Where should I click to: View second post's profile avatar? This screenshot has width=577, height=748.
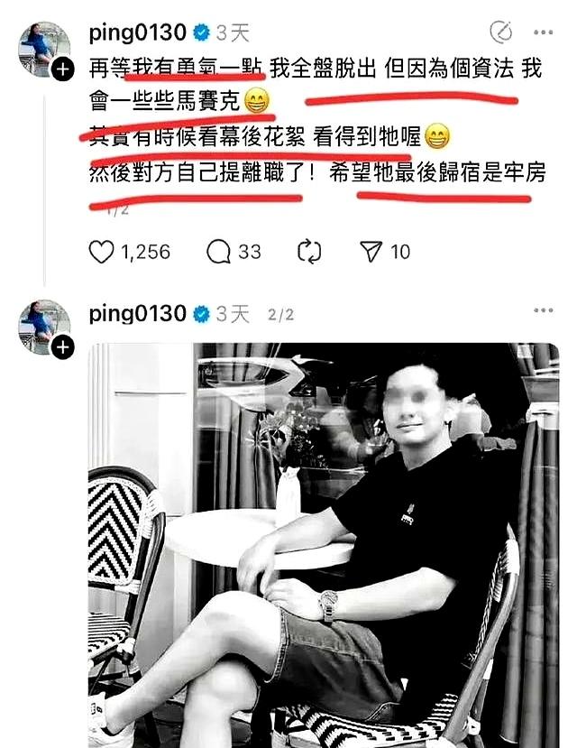point(44,327)
